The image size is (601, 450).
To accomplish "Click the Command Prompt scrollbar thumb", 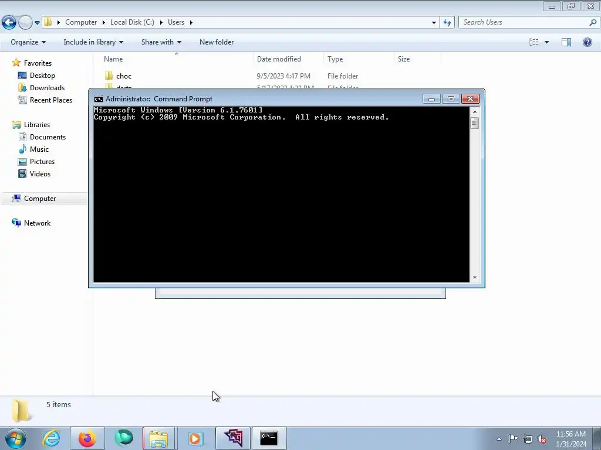I will pos(475,123).
